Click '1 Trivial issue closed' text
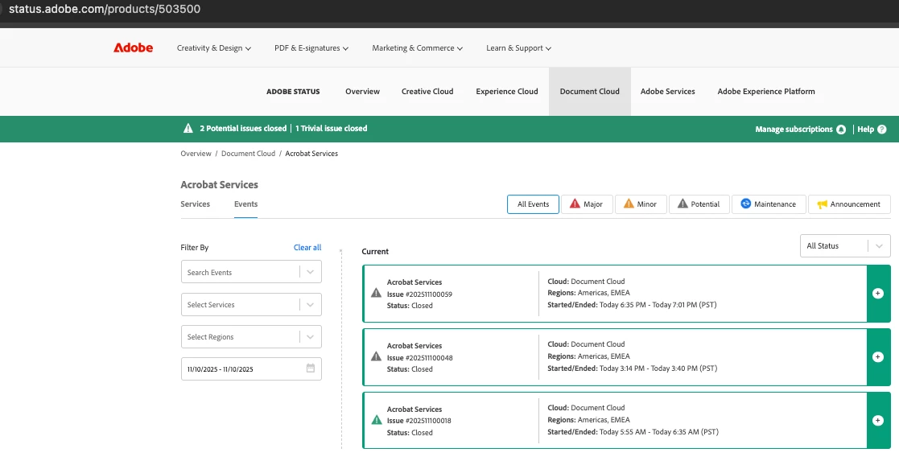 (x=332, y=129)
